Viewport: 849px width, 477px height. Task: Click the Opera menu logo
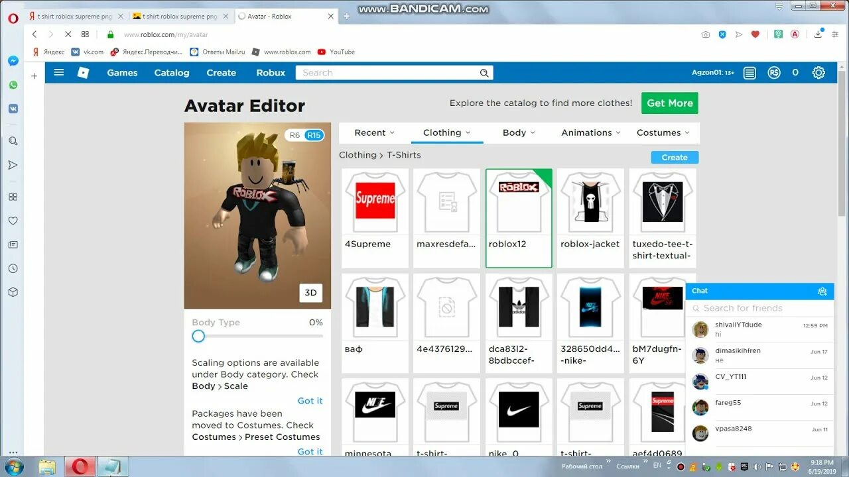click(13, 18)
